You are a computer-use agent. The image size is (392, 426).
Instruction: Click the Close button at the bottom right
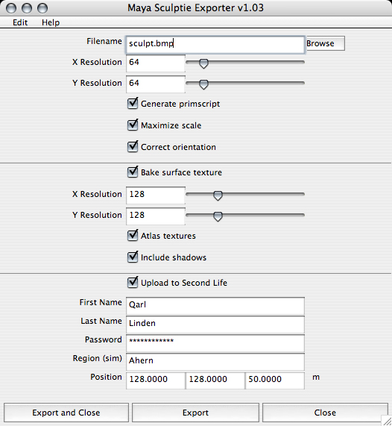pos(325,413)
